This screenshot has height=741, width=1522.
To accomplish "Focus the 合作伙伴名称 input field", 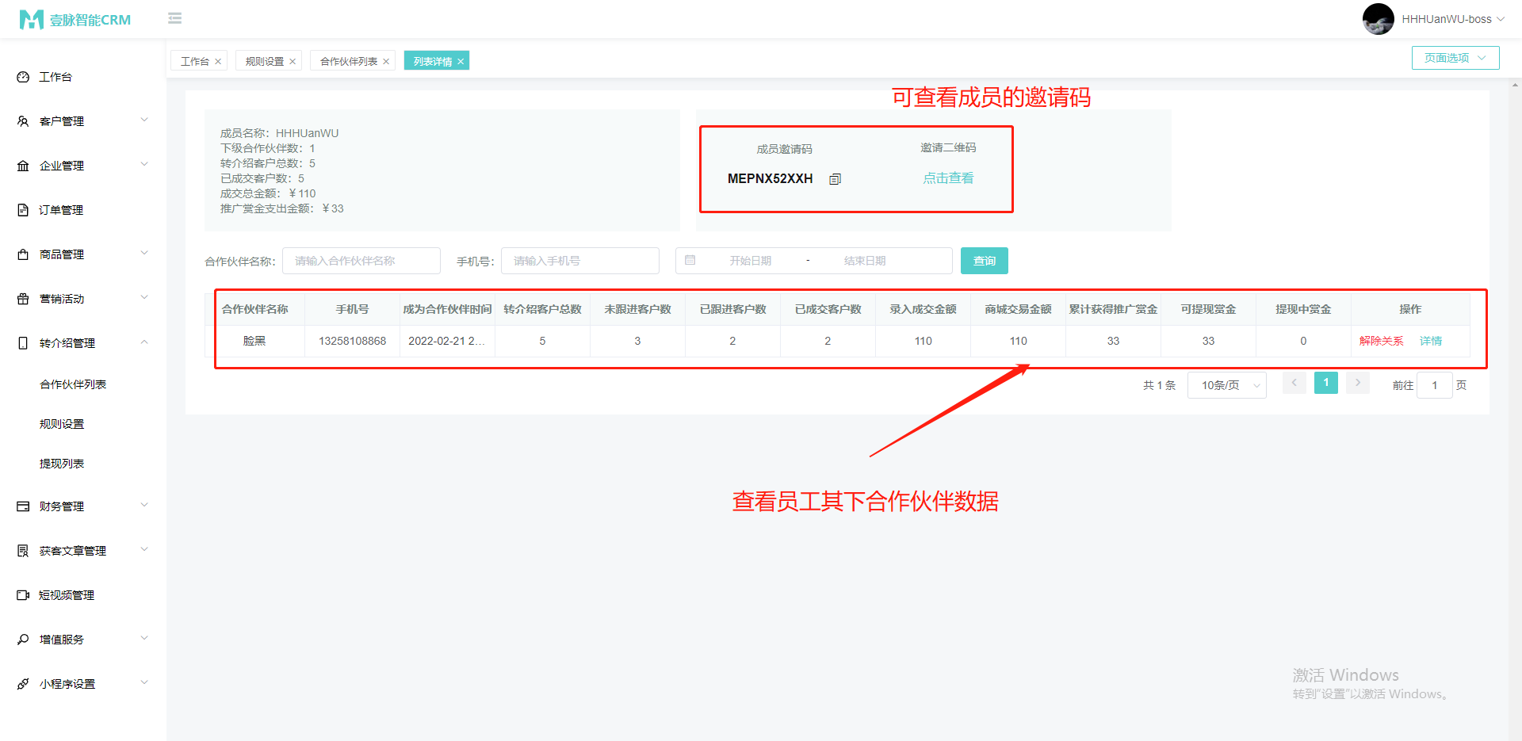I will pos(361,261).
